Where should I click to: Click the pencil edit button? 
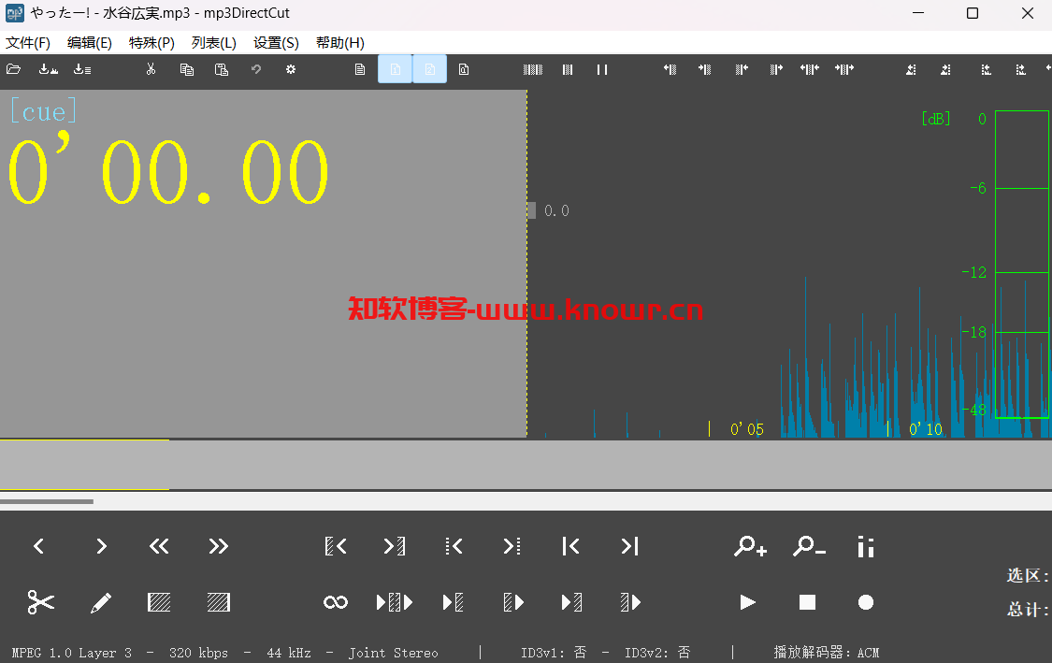click(101, 602)
